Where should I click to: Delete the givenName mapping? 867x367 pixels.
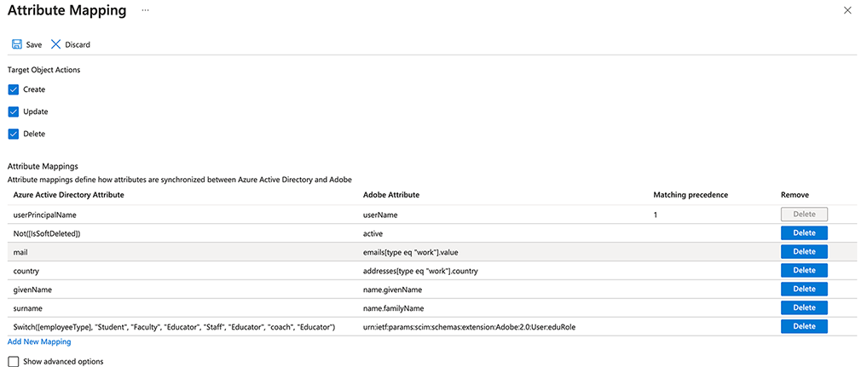[x=804, y=290]
